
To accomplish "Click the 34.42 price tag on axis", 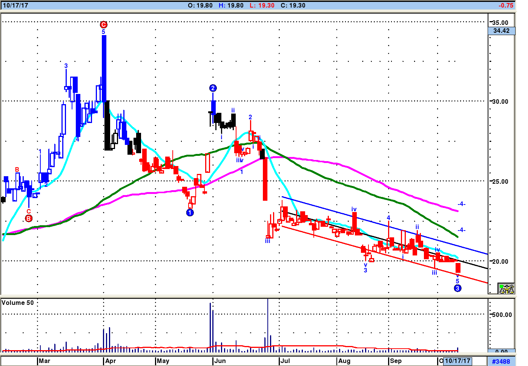I will pos(501,31).
